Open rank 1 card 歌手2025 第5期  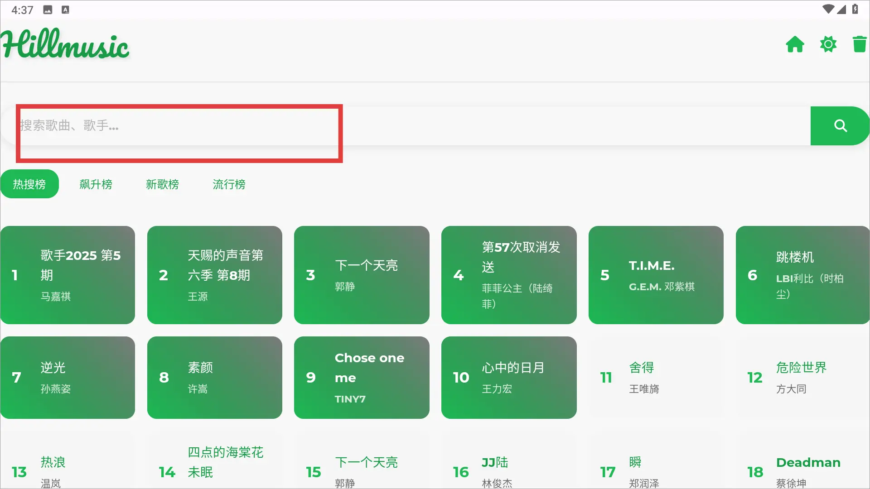click(x=68, y=275)
